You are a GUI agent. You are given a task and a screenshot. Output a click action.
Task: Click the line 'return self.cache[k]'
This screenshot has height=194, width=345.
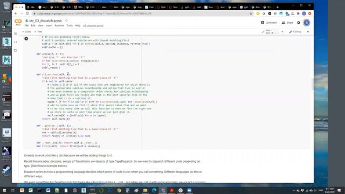[x=56, y=119]
